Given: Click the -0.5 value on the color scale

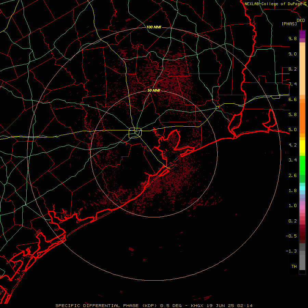Looking at the screenshot, I should click(x=291, y=236).
